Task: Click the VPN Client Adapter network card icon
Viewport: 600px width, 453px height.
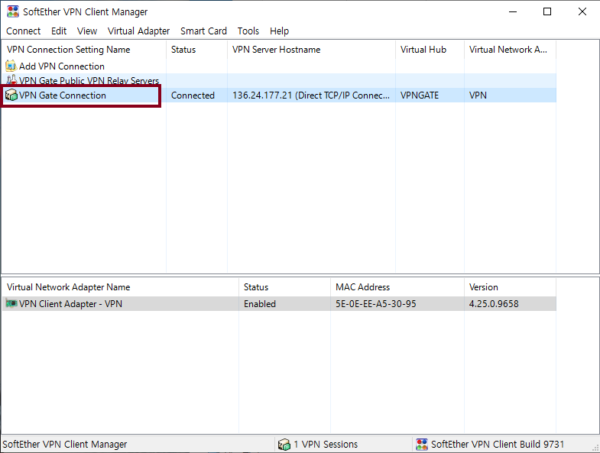Action: point(11,303)
